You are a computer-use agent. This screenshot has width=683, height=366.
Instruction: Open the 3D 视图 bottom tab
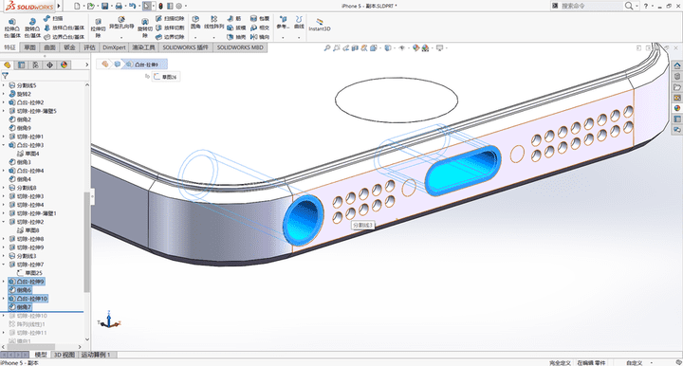65,355
